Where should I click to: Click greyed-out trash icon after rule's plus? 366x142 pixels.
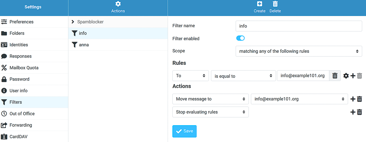359,76
